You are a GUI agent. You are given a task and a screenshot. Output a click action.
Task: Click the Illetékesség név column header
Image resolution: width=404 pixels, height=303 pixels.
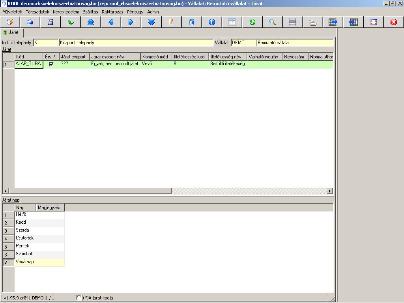click(228, 57)
